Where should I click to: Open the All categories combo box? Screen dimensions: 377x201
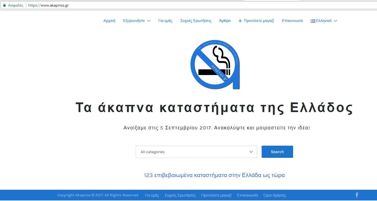(196, 152)
